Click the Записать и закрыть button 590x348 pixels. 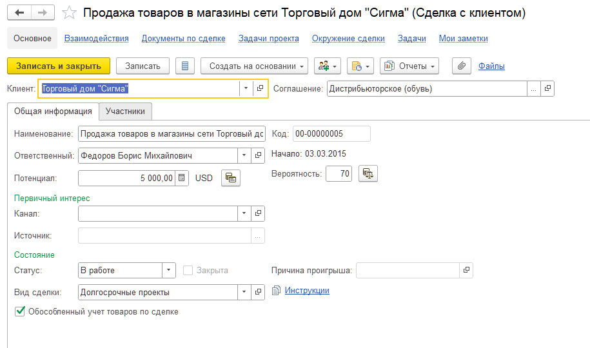pyautogui.click(x=59, y=66)
